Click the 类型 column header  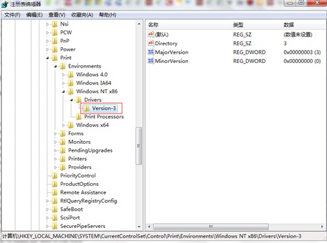tap(256, 25)
